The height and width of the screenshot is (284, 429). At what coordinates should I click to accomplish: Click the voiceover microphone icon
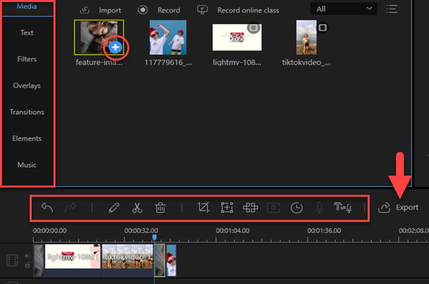319,207
